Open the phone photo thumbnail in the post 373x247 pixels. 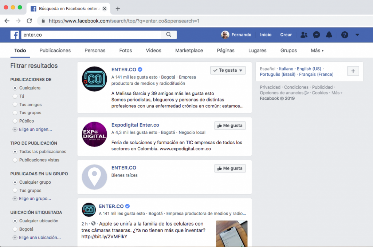pyautogui.click(x=232, y=234)
